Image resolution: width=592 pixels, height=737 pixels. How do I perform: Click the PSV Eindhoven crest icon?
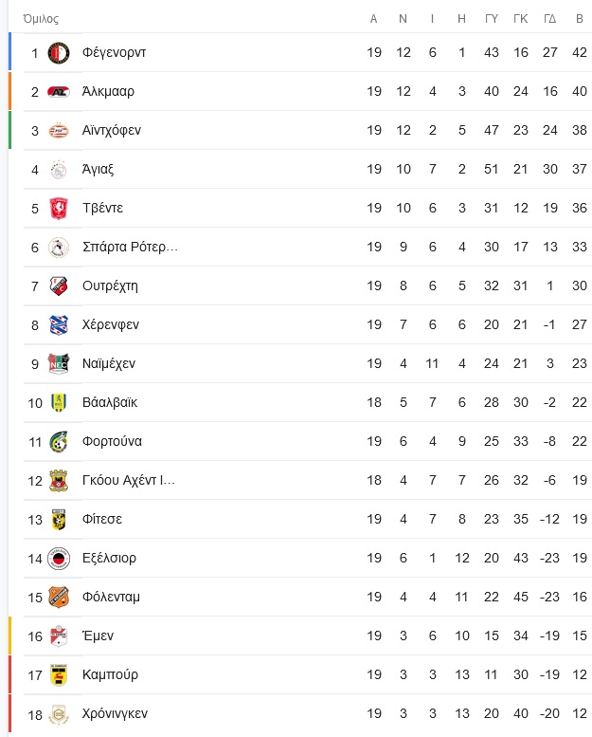click(x=59, y=131)
